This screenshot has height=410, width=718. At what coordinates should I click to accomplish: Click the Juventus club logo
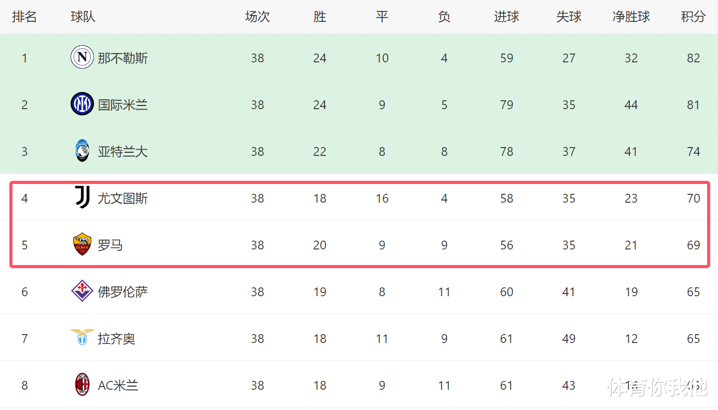82,197
